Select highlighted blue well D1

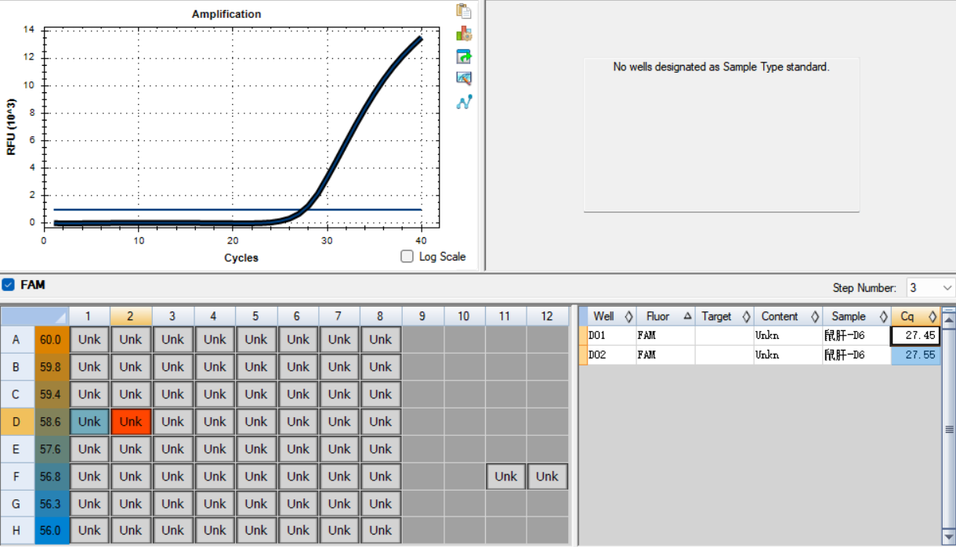pos(89,422)
